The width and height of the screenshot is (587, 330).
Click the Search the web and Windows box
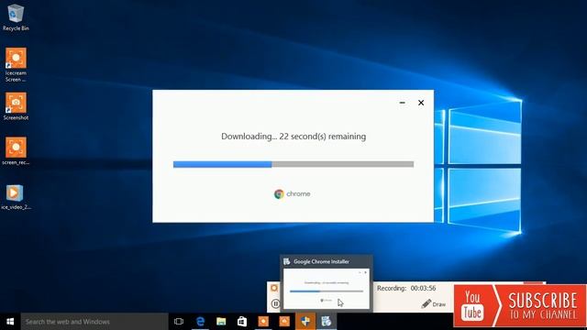click(x=94, y=322)
